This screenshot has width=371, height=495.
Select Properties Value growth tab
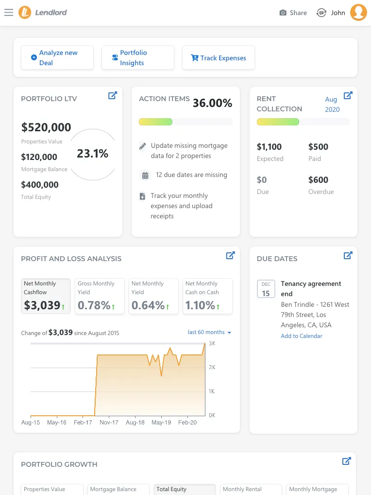(52, 489)
